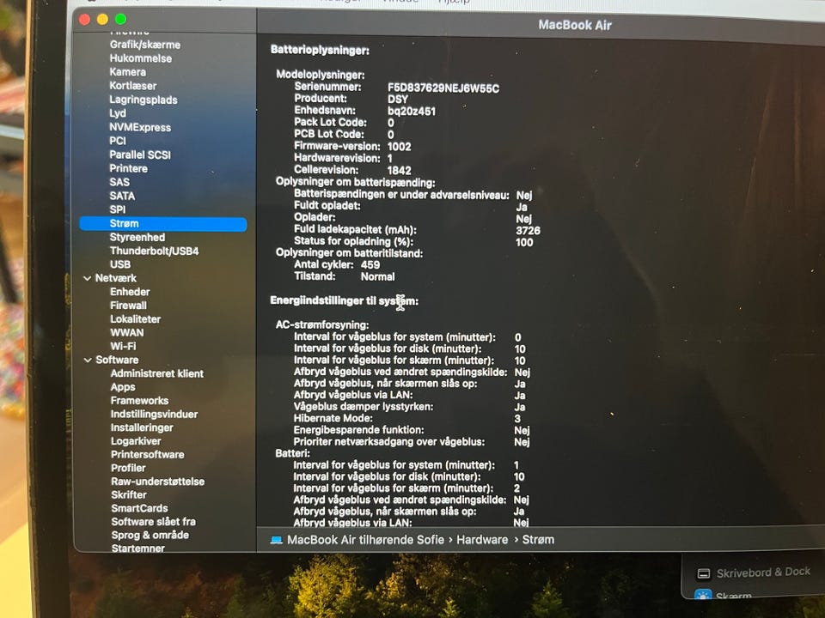The image size is (825, 618).
Task: Click Hardware in the path bar
Action: pos(482,540)
